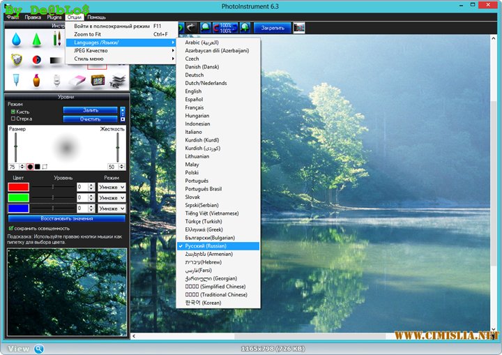Image resolution: width=502 pixels, height=355 pixels.
Task: Select the pencil and brush tool
Action: pyautogui.click(x=56, y=38)
